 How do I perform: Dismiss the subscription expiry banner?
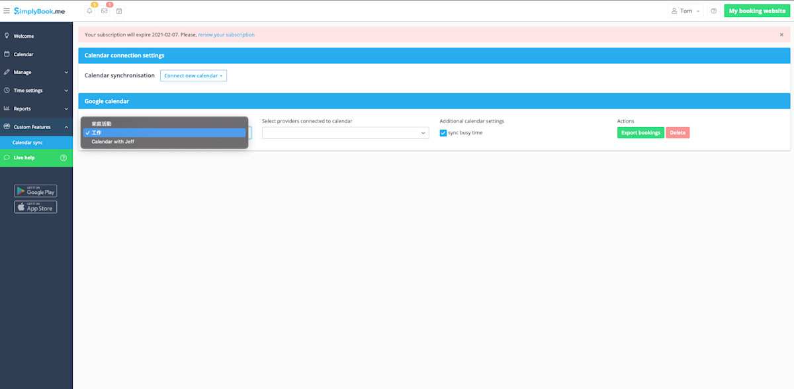783,34
